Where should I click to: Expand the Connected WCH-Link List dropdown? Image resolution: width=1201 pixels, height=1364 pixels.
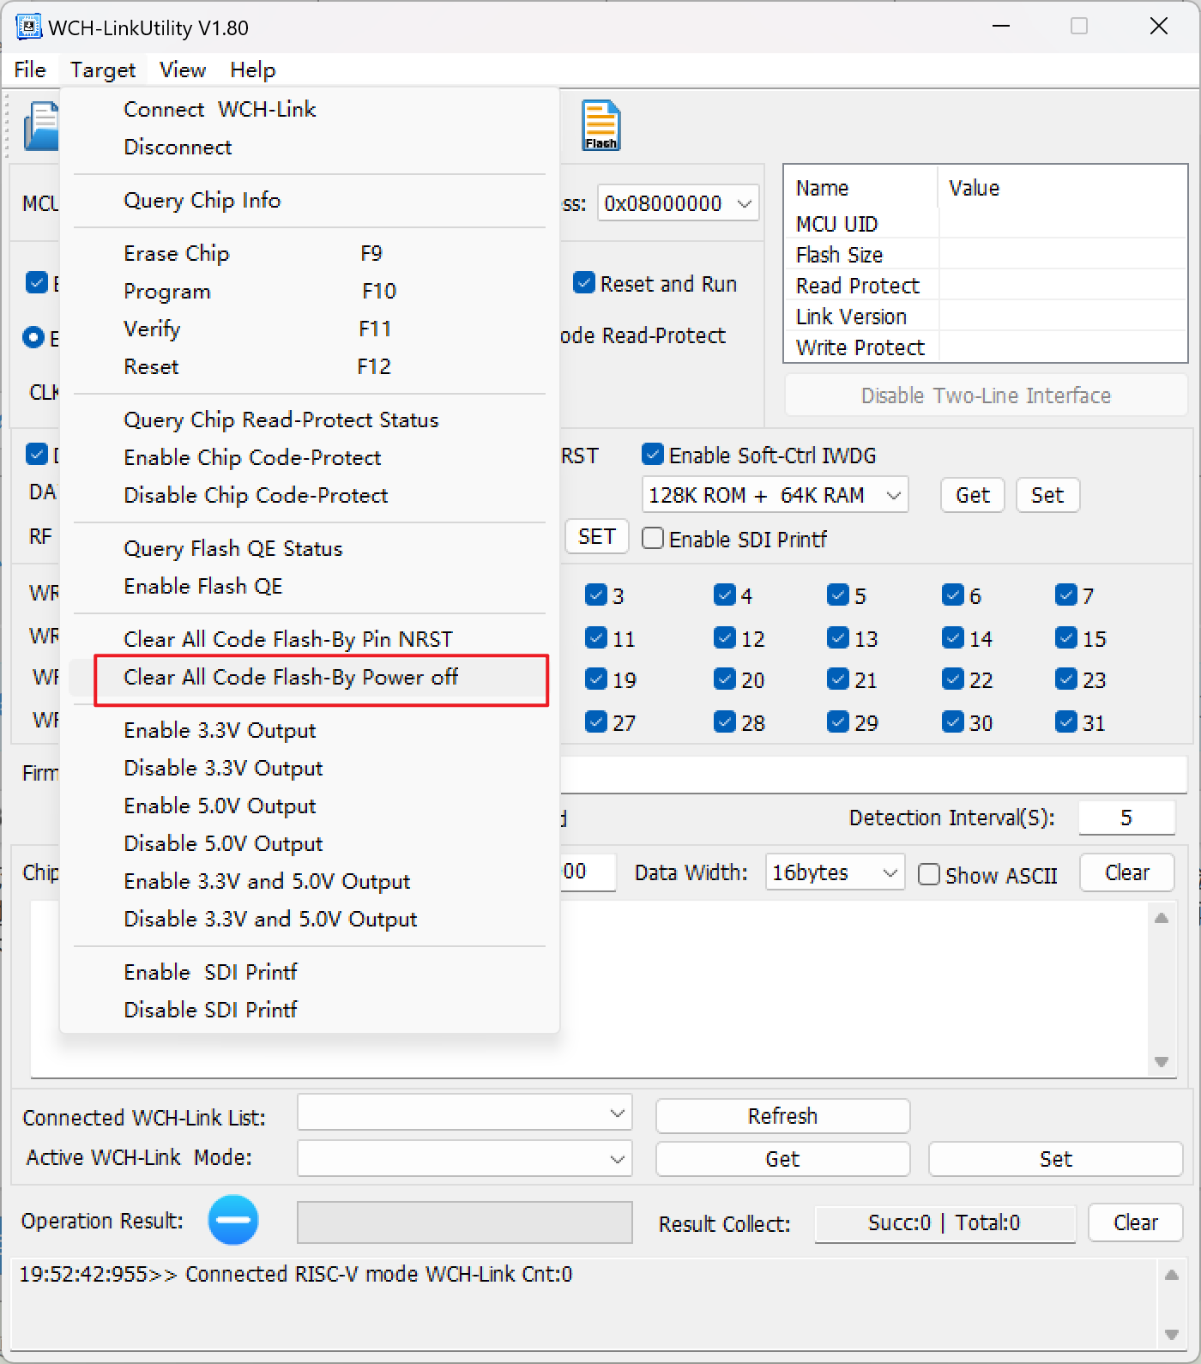(x=617, y=1113)
